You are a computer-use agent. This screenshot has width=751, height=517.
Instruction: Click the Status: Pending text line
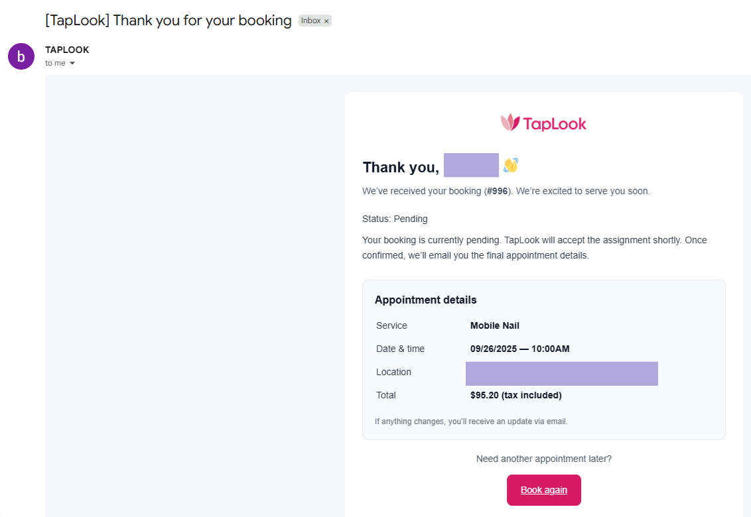point(395,219)
